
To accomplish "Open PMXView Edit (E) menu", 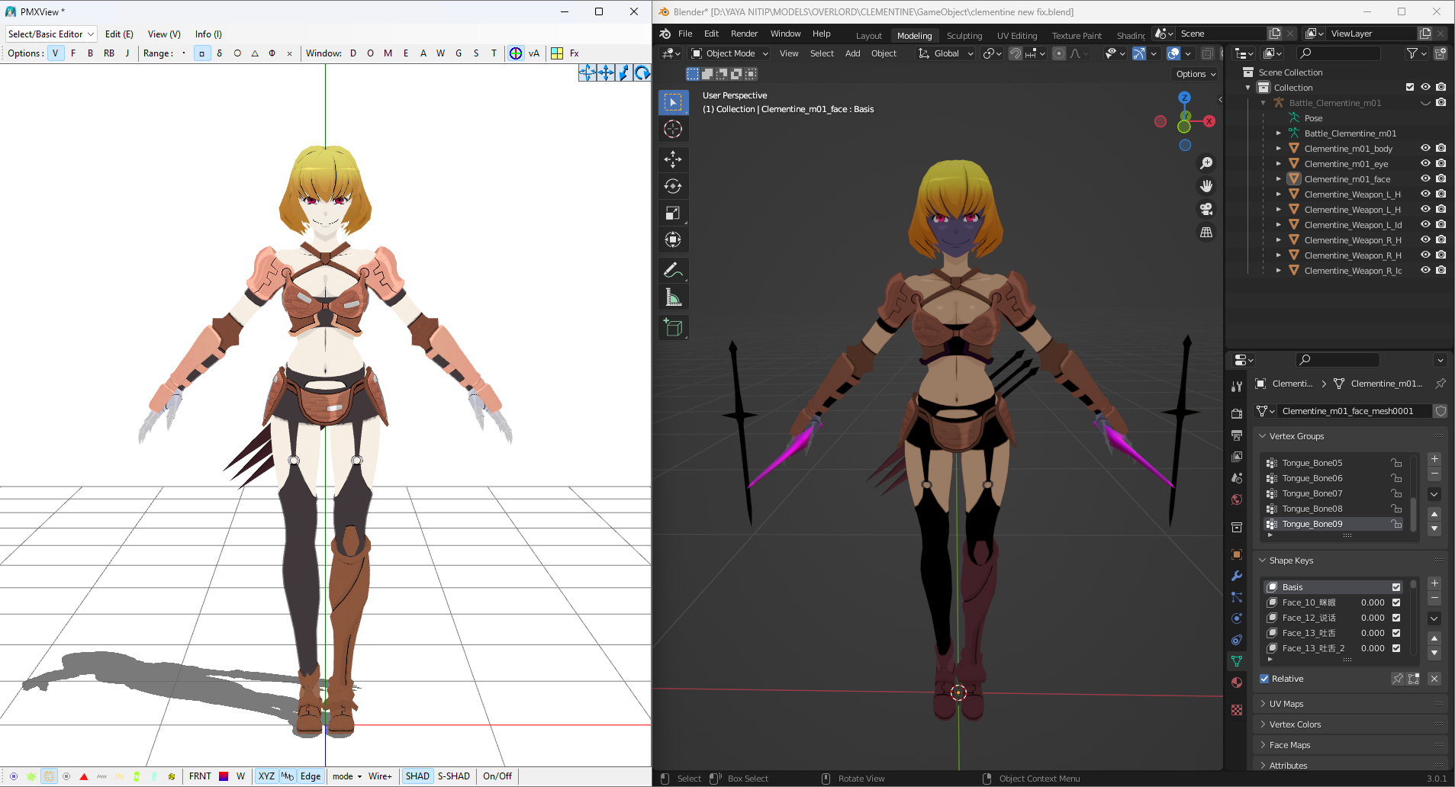I will (119, 34).
